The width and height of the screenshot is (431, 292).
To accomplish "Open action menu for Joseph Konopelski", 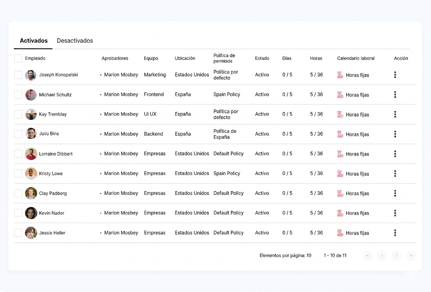I will point(395,75).
